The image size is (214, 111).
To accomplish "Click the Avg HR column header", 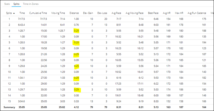I will [167, 13].
